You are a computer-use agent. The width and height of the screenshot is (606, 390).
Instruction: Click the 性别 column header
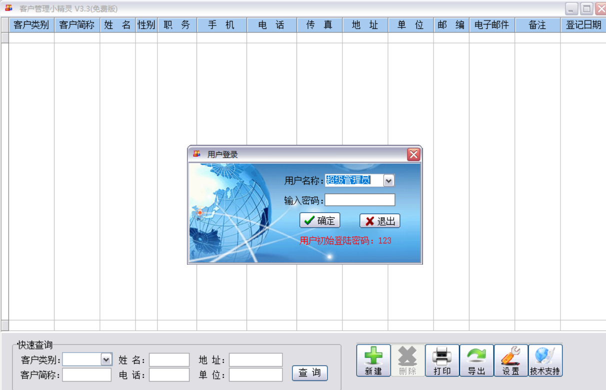(146, 25)
